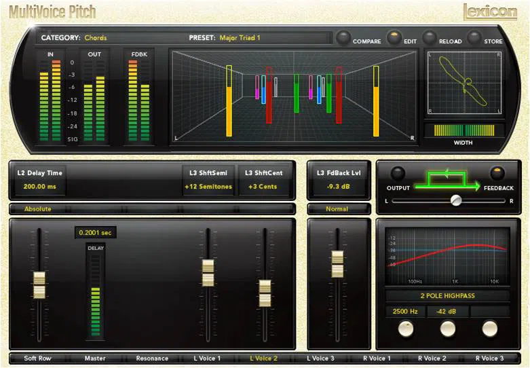Image resolution: width=530 pixels, height=368 pixels.
Task: Click the L2 Delay Time value field
Action: [x=40, y=186]
